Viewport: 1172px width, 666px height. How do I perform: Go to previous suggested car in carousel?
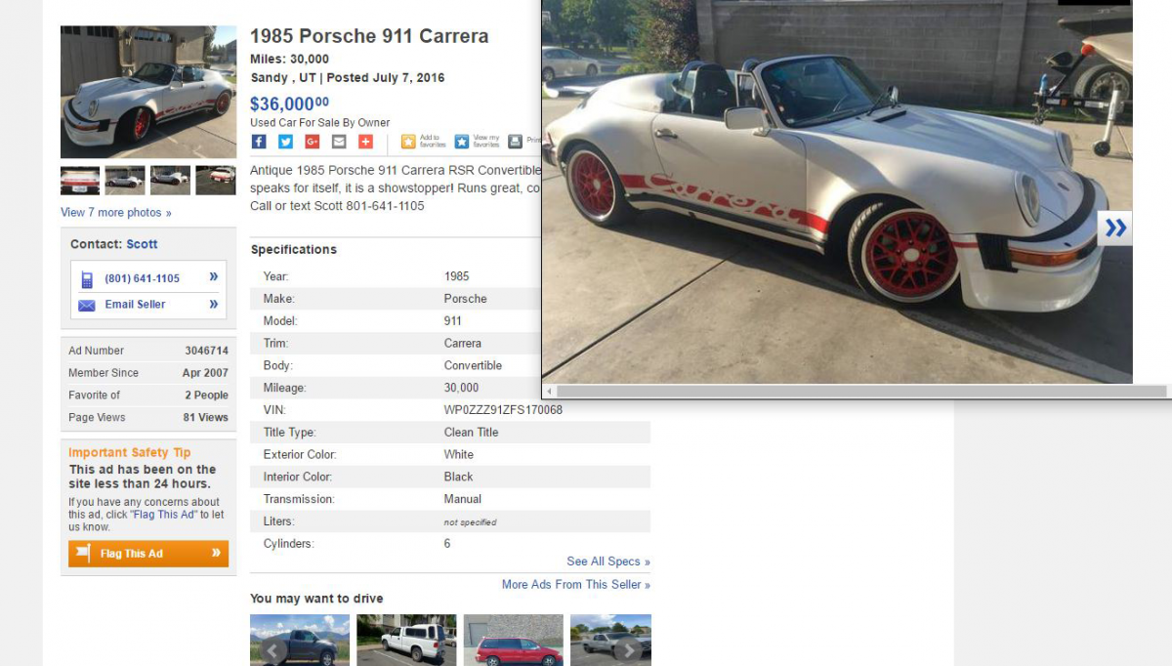[272, 649]
